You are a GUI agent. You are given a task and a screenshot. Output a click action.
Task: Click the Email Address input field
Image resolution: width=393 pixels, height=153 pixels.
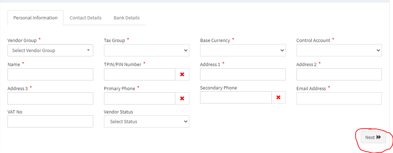pyautogui.click(x=339, y=98)
